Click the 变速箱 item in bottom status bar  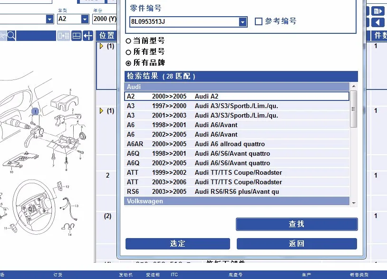click(153, 275)
